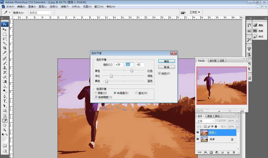Hide 图层 1 using its eye icon
268x158 pixels.
(x=198, y=132)
